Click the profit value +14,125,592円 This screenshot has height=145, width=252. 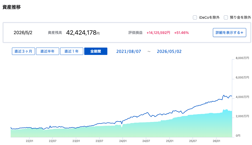[x=158, y=33]
